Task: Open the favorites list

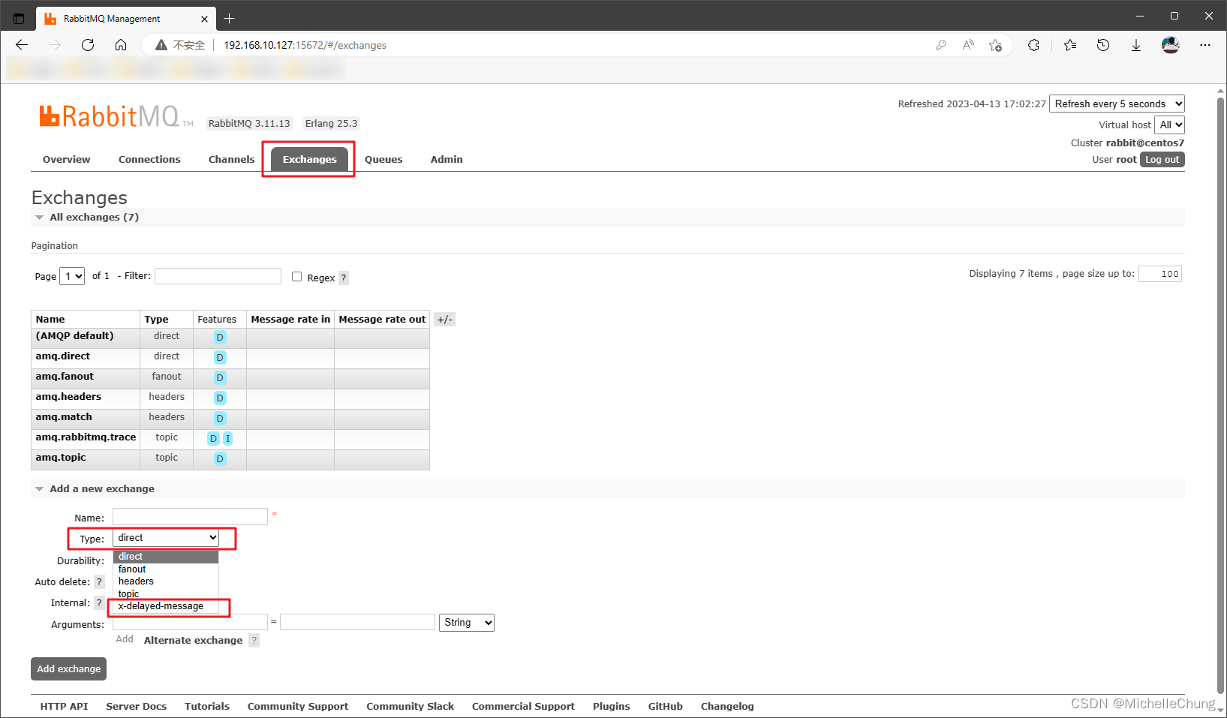Action: pos(1070,45)
